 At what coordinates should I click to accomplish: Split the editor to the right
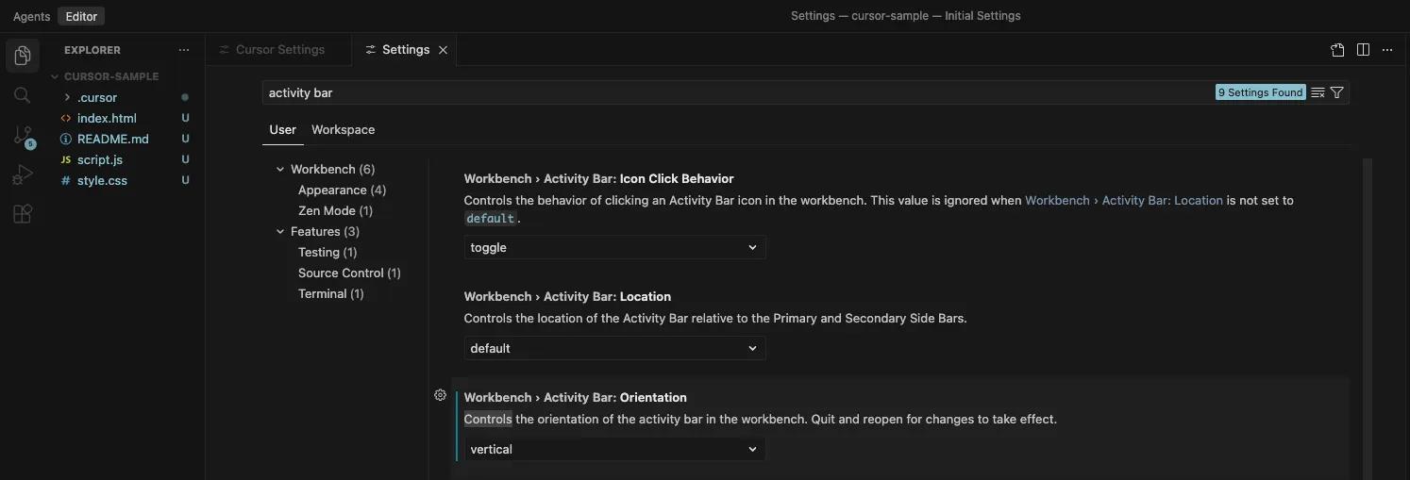tap(1363, 50)
